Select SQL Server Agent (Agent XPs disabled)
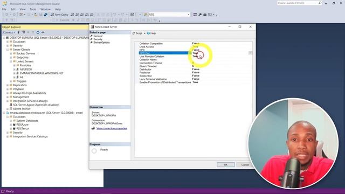Screen dimensions: 345x194 click(36, 105)
